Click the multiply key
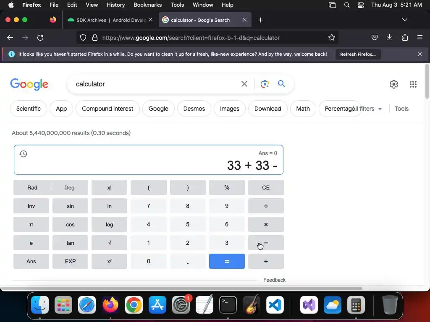430x322 pixels. (x=266, y=225)
